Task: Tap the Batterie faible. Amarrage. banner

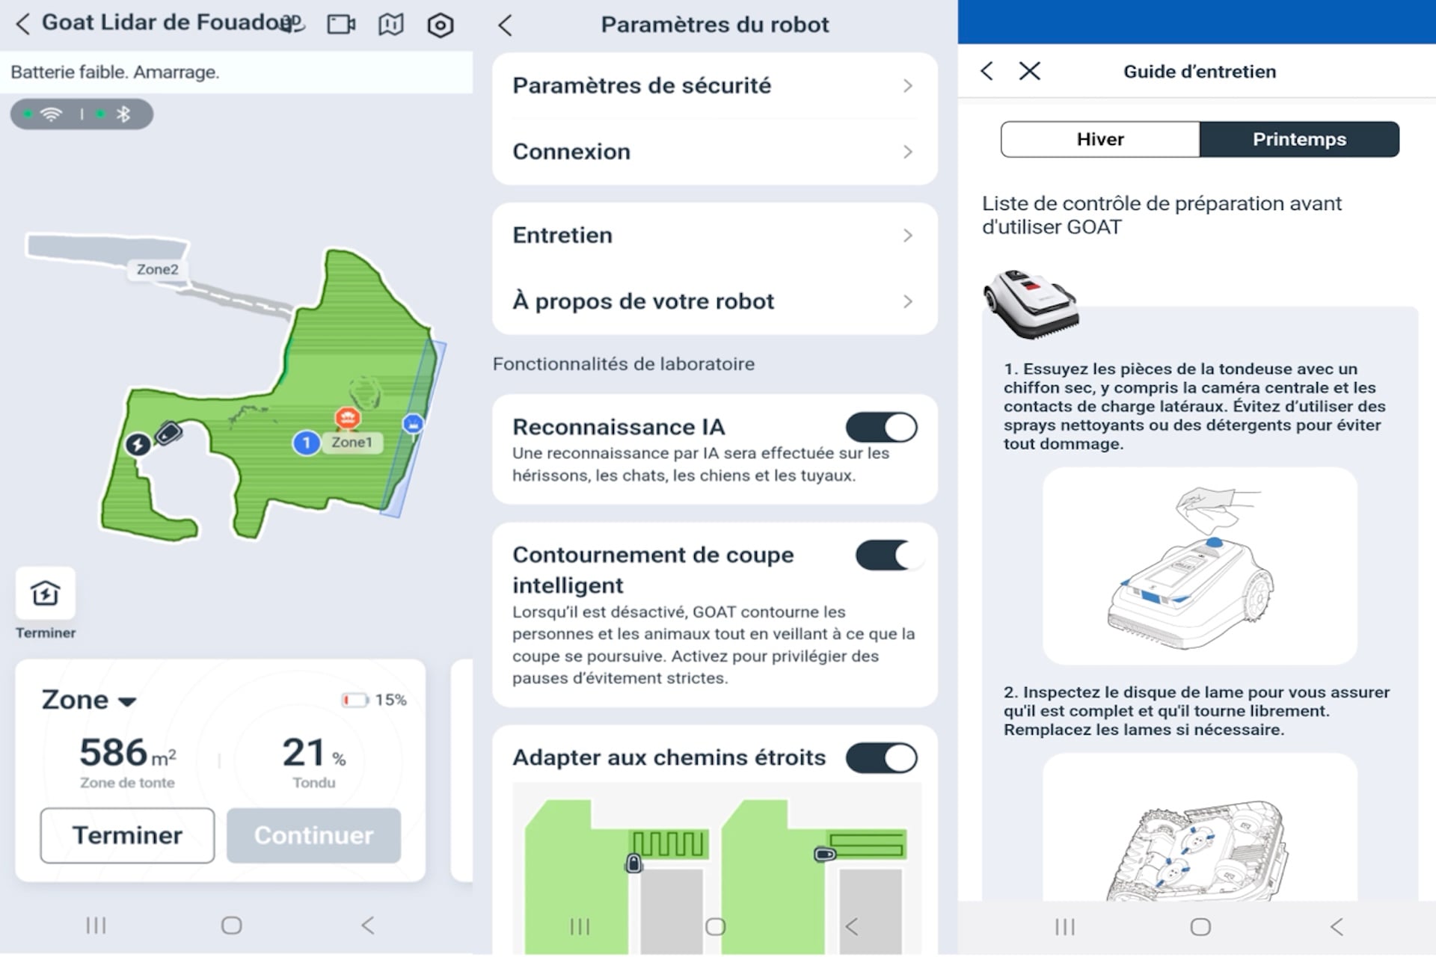Action: [236, 73]
